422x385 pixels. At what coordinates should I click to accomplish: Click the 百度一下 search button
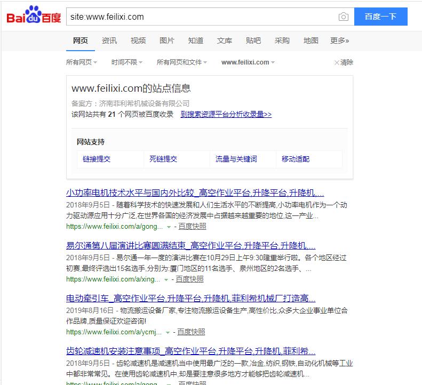click(x=380, y=17)
